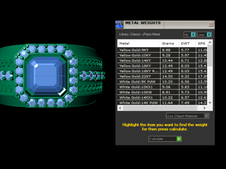Screen dimensions: 226x169
Task: Sort by the Grams column header
Action: tap(169, 43)
